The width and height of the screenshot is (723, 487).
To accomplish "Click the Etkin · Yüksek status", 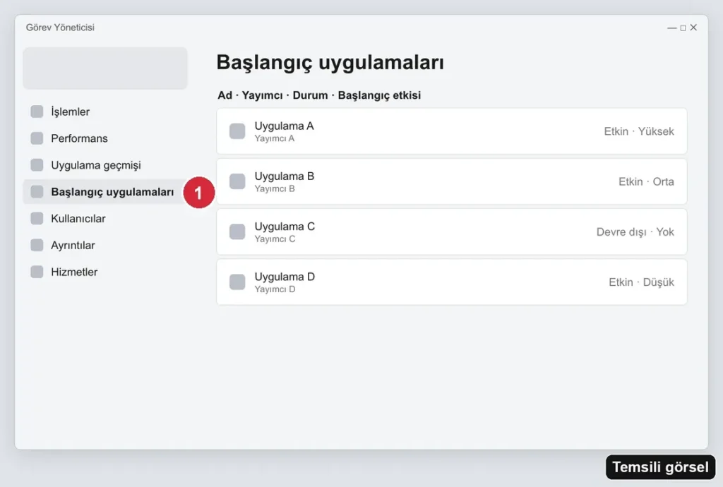I will [x=639, y=131].
